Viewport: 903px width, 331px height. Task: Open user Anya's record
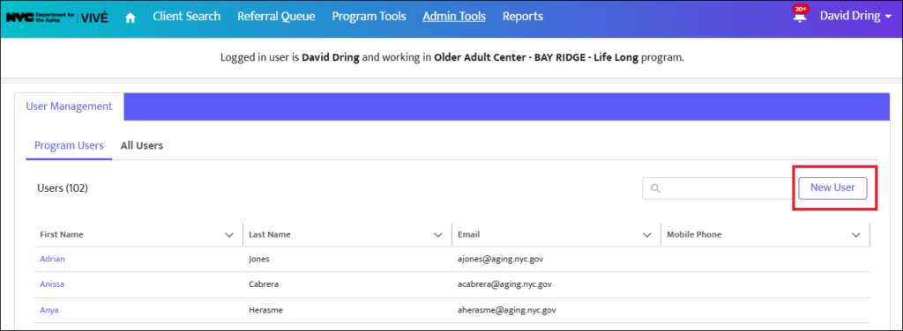tap(49, 310)
